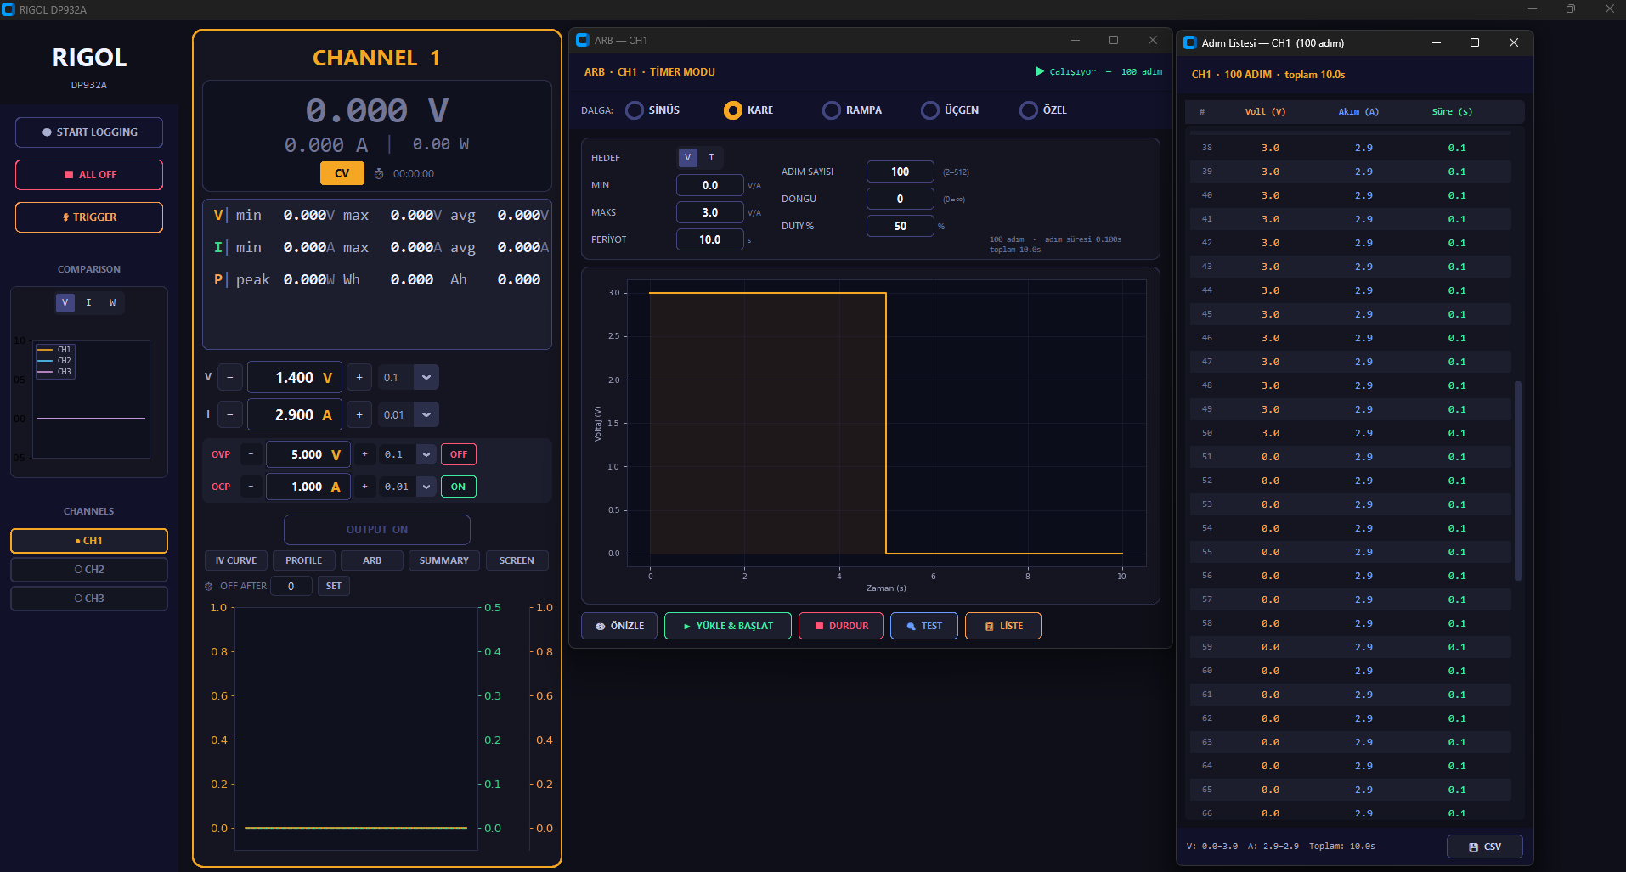Viewport: 1626px width, 872px height.
Task: Click the voltage plus stepper button
Action: (x=359, y=378)
